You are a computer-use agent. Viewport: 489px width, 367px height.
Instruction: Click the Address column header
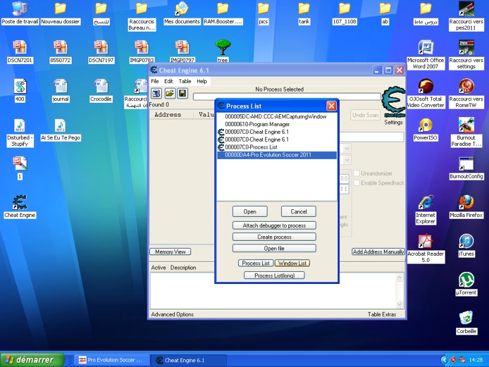(171, 115)
